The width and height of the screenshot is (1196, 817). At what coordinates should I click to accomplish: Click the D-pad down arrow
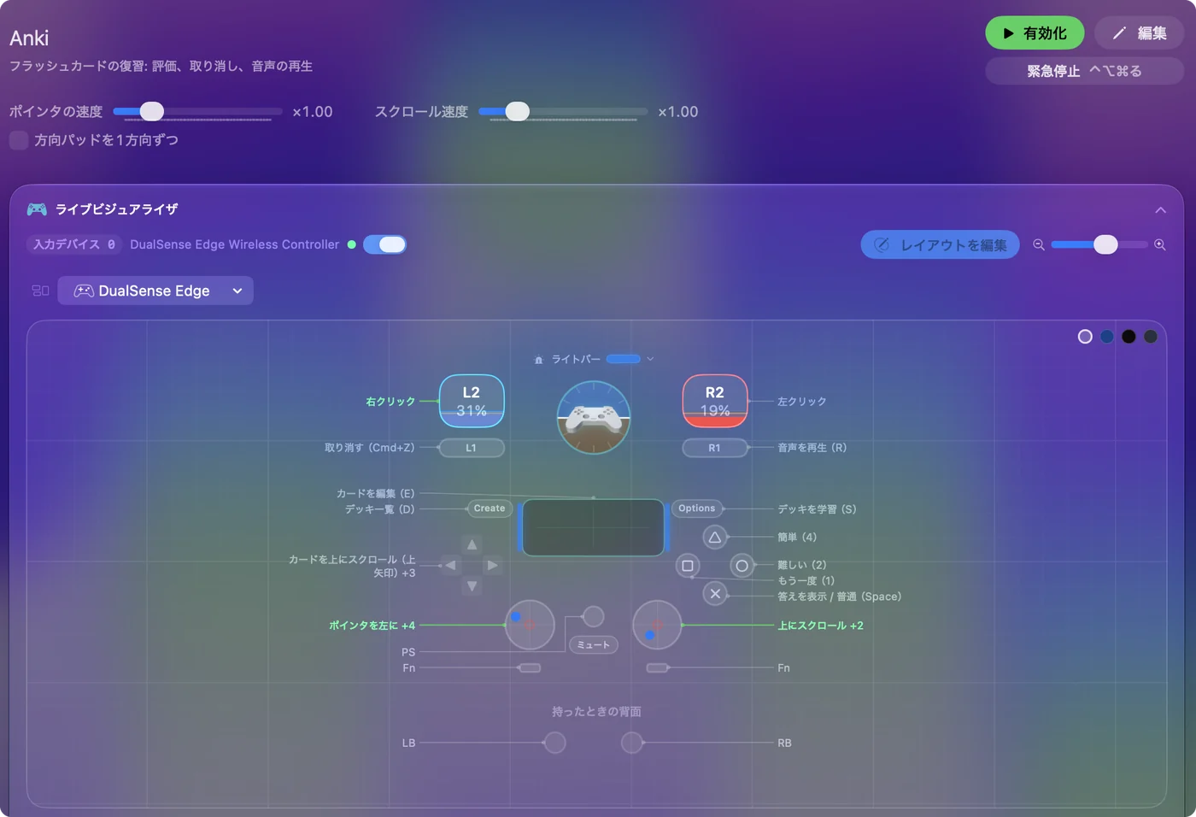472,586
